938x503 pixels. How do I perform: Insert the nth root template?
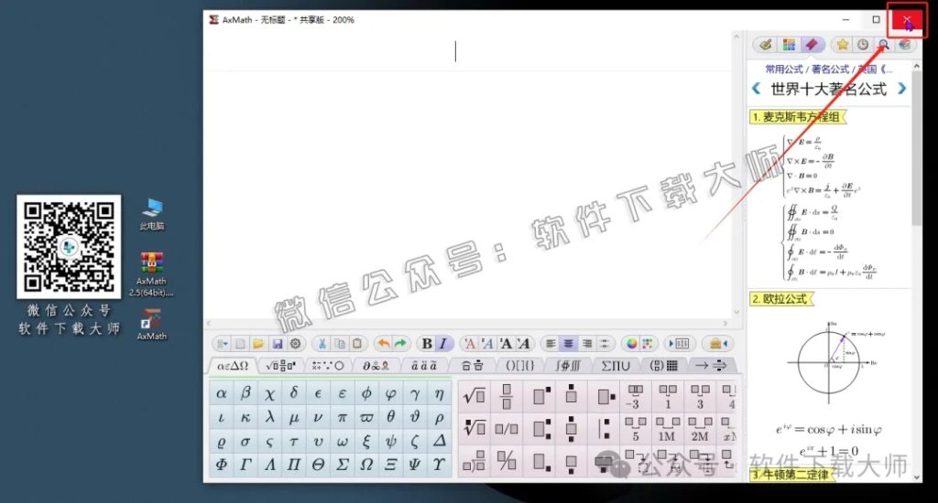(x=474, y=428)
